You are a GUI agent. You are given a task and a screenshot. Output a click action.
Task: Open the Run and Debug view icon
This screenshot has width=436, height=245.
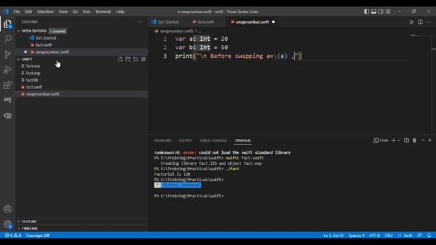pos(7,69)
